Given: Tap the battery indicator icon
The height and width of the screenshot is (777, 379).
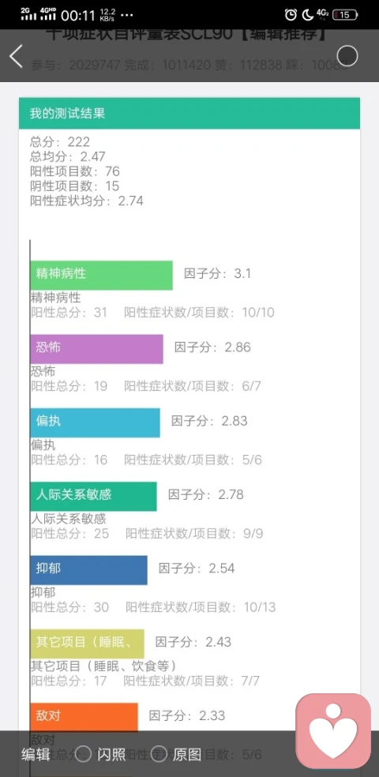Looking at the screenshot, I should tap(345, 14).
